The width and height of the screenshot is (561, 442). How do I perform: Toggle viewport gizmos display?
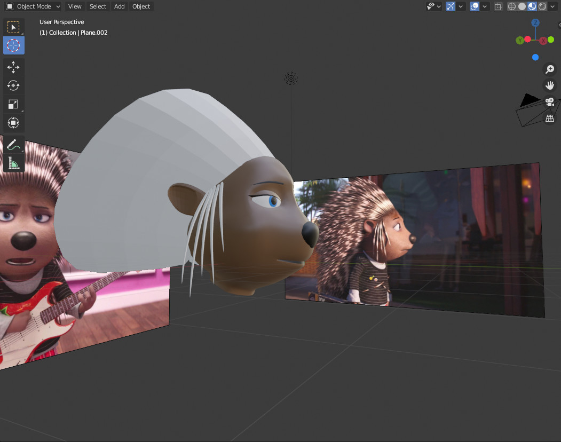pyautogui.click(x=451, y=6)
